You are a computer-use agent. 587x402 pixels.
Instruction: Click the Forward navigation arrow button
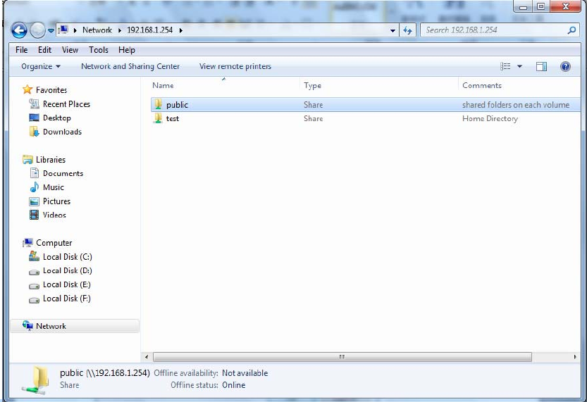[x=37, y=30]
